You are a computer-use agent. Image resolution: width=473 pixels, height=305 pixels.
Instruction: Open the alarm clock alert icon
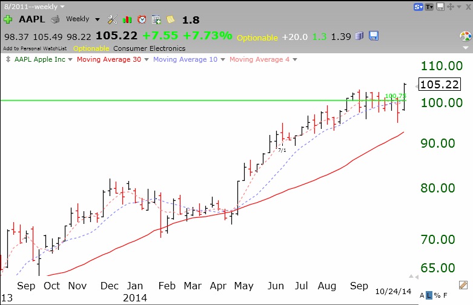[142, 19]
